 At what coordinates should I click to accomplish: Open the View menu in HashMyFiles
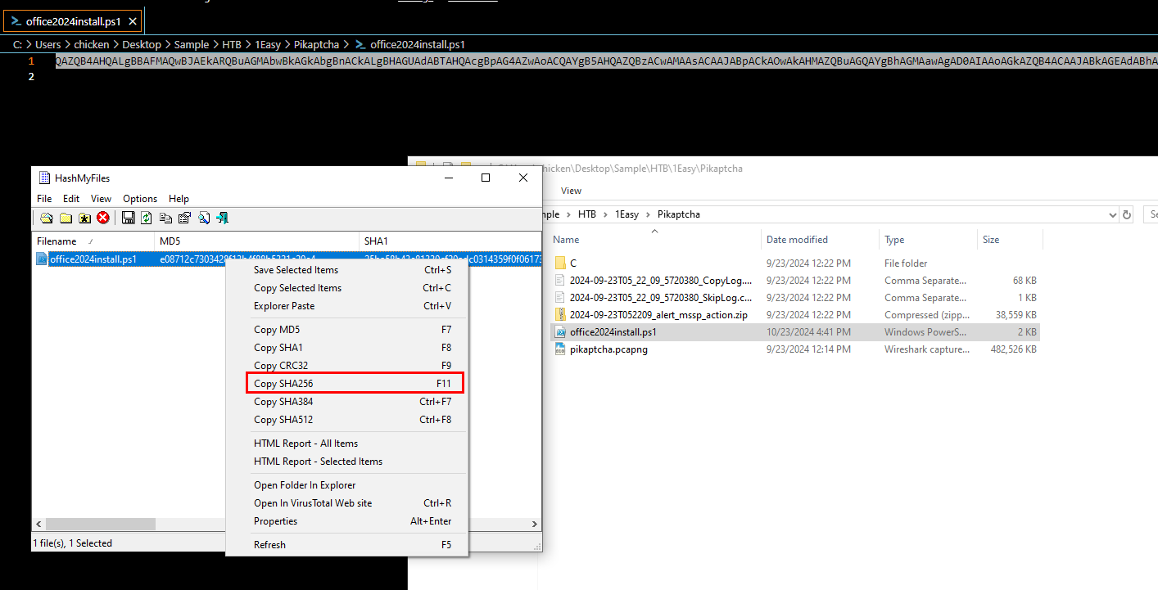(101, 199)
